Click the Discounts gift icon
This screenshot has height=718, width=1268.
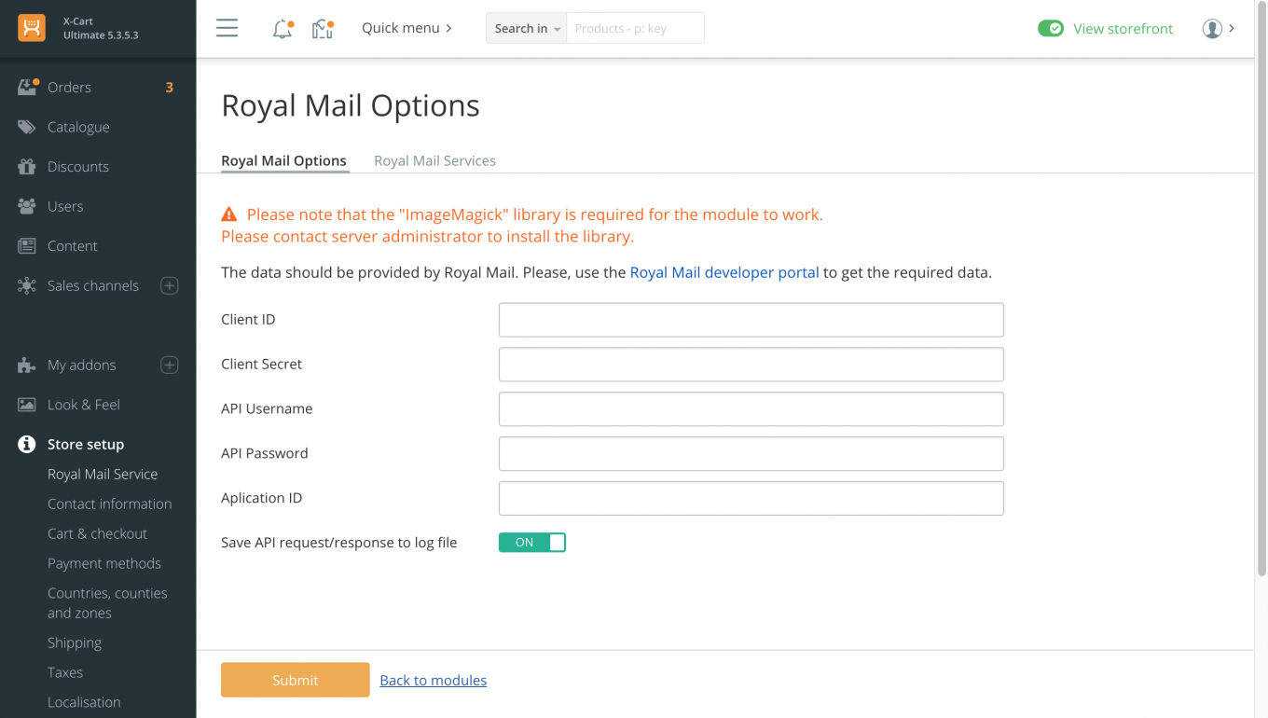coord(27,167)
